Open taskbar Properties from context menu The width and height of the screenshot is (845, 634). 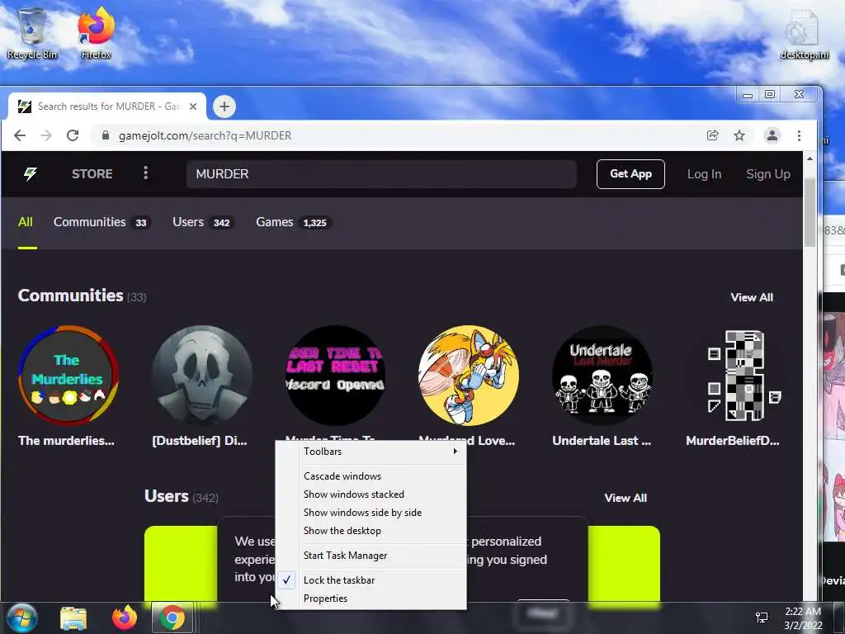(x=371, y=599)
